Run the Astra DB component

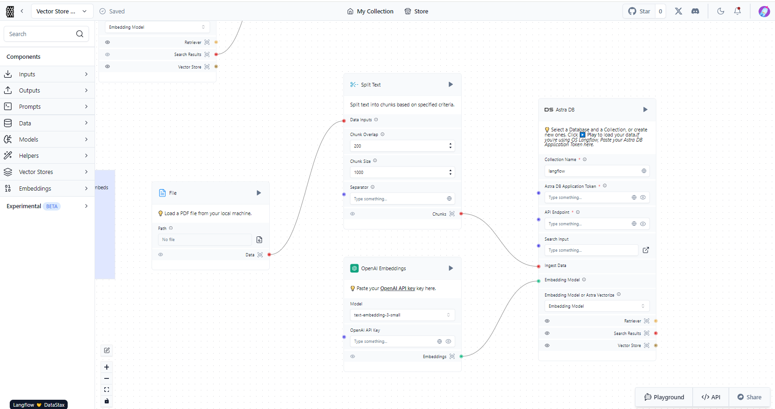tap(645, 110)
